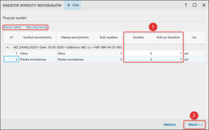Click Pianka montażowa in Nazwa asortymentu column
The height and width of the screenshot is (130, 209).
click(75, 59)
